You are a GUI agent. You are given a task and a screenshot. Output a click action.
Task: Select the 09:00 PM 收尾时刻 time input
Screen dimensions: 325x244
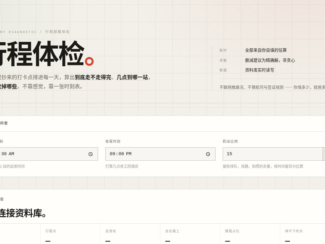click(x=160, y=154)
